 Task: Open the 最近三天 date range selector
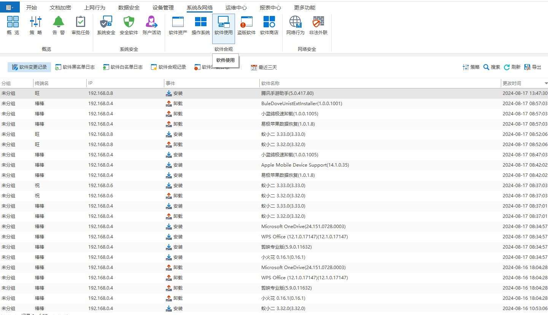coord(264,68)
